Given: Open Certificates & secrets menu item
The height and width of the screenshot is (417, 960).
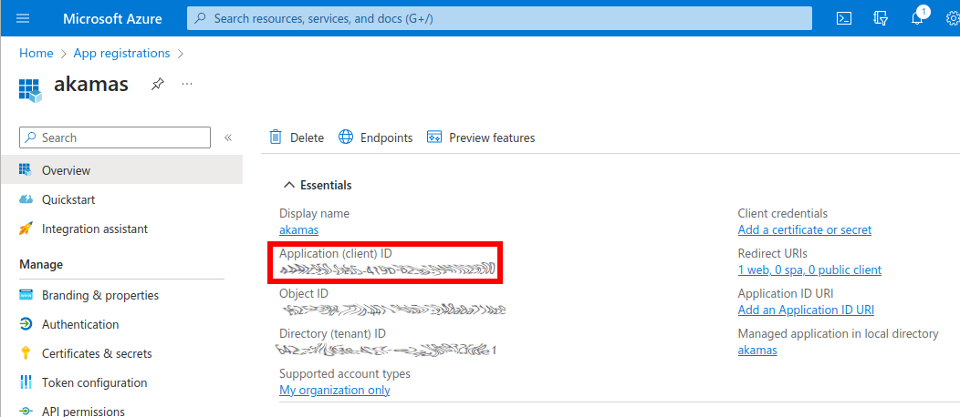Looking at the screenshot, I should coord(97,353).
